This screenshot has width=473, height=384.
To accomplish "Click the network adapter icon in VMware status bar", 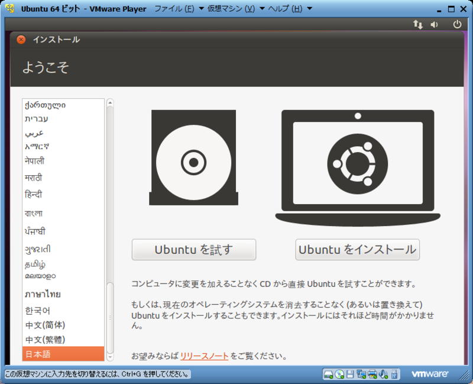I will 361,374.
